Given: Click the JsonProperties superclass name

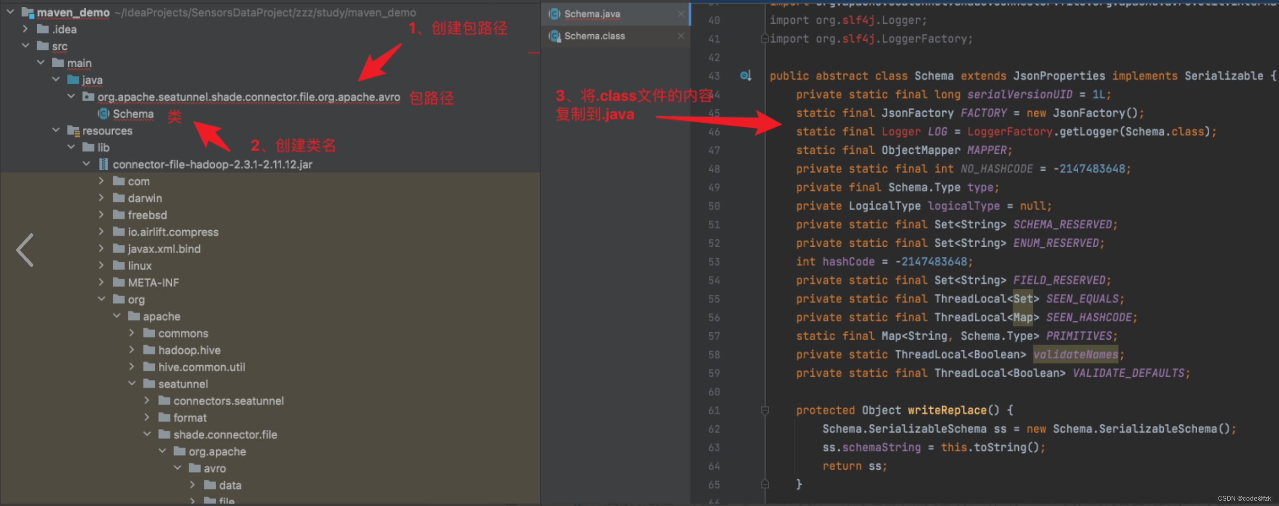Looking at the screenshot, I should (x=1059, y=76).
